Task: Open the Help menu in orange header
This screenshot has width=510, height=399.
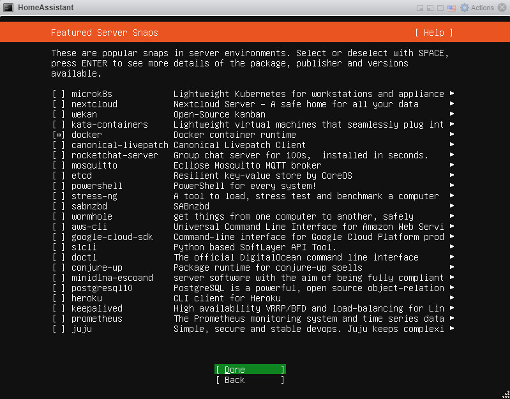Action: [x=433, y=33]
